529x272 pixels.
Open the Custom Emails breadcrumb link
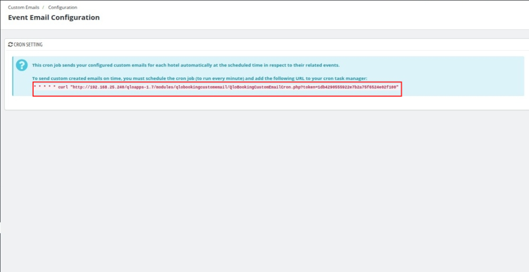point(23,8)
